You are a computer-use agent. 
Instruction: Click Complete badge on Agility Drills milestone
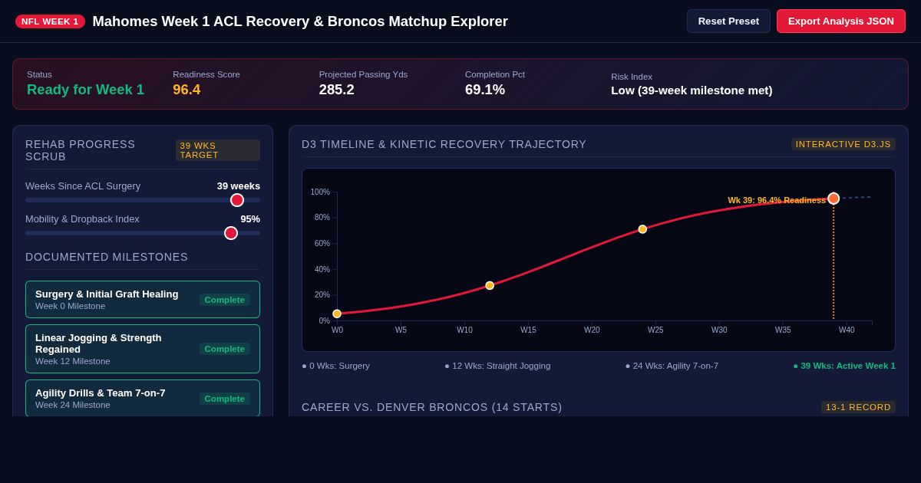click(x=225, y=399)
